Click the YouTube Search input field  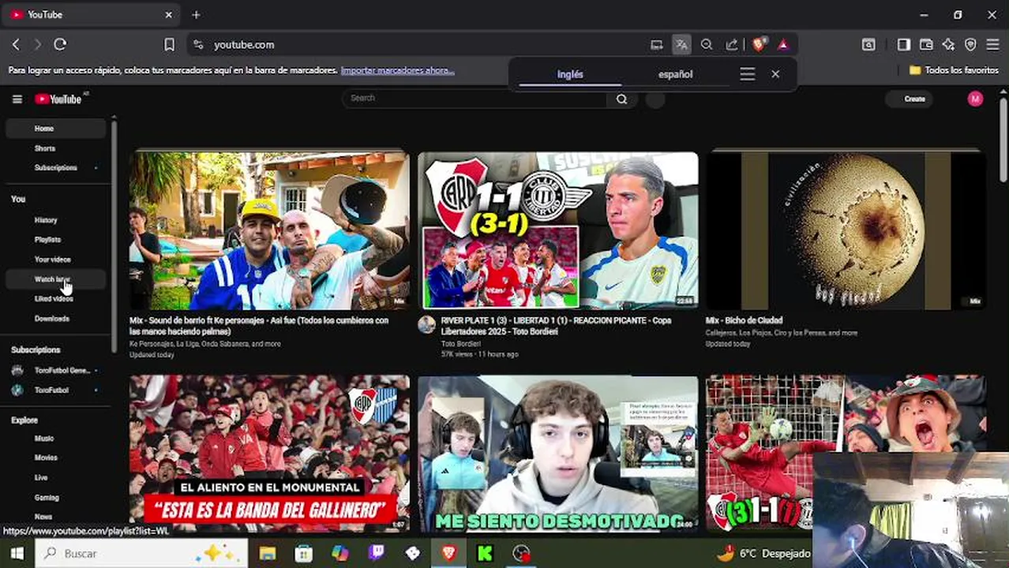click(x=475, y=99)
